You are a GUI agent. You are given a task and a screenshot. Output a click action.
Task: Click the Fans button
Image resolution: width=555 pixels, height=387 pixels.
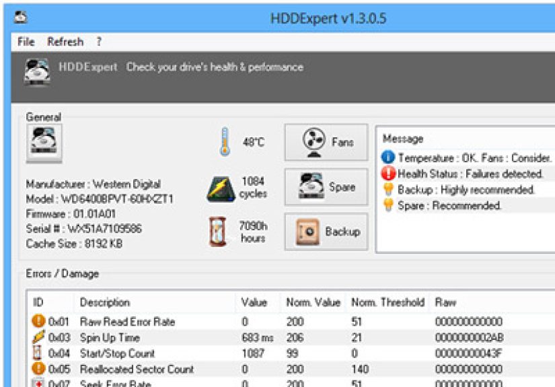(326, 142)
